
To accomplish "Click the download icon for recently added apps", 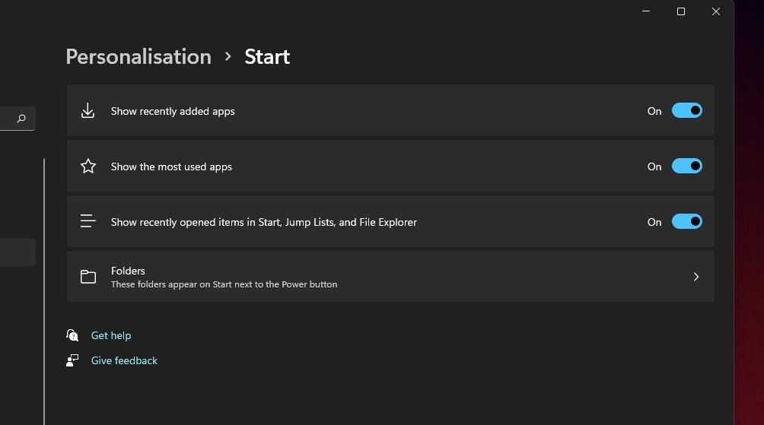I will [88, 111].
